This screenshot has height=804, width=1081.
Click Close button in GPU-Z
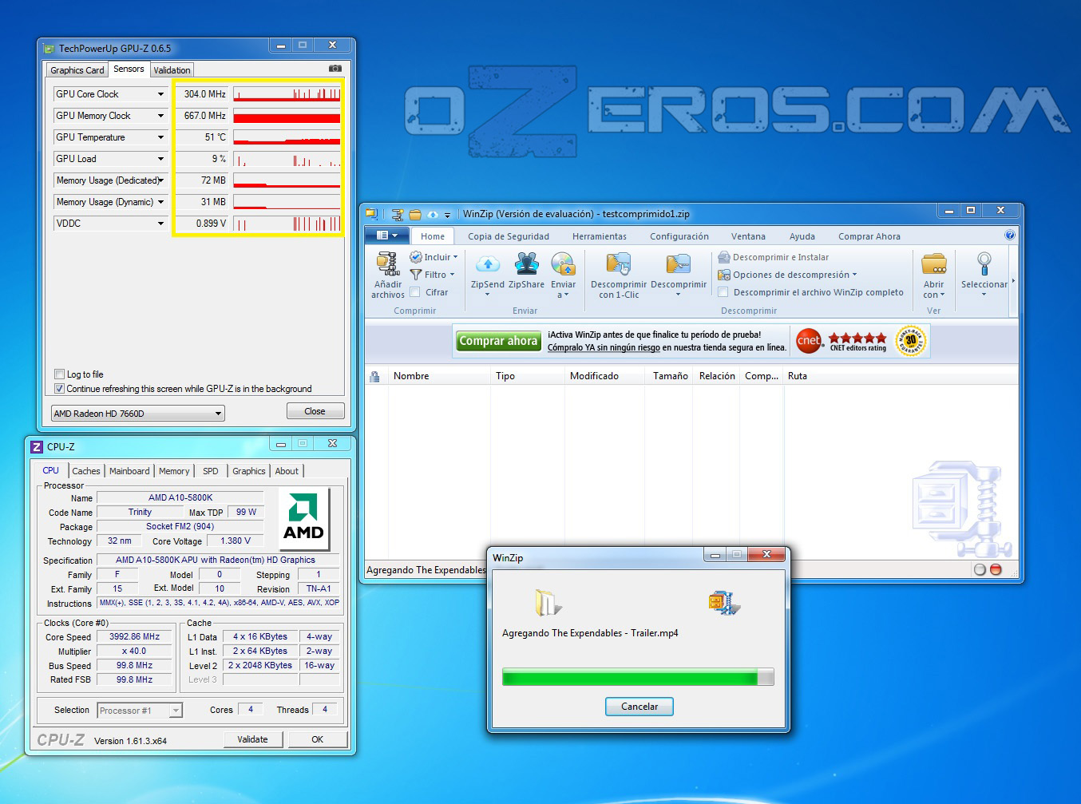[x=315, y=411]
